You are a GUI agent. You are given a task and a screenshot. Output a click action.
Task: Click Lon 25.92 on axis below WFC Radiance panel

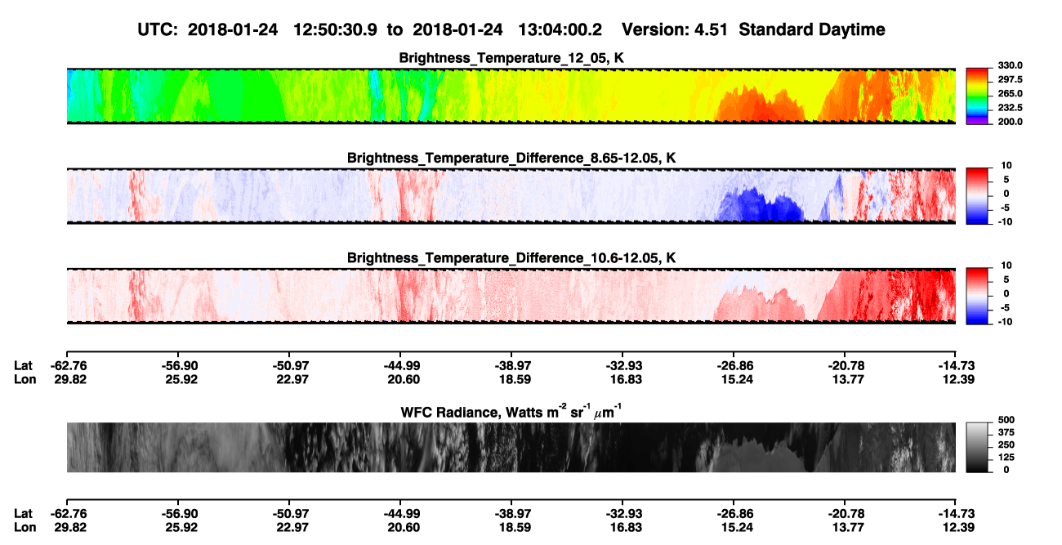[181, 527]
